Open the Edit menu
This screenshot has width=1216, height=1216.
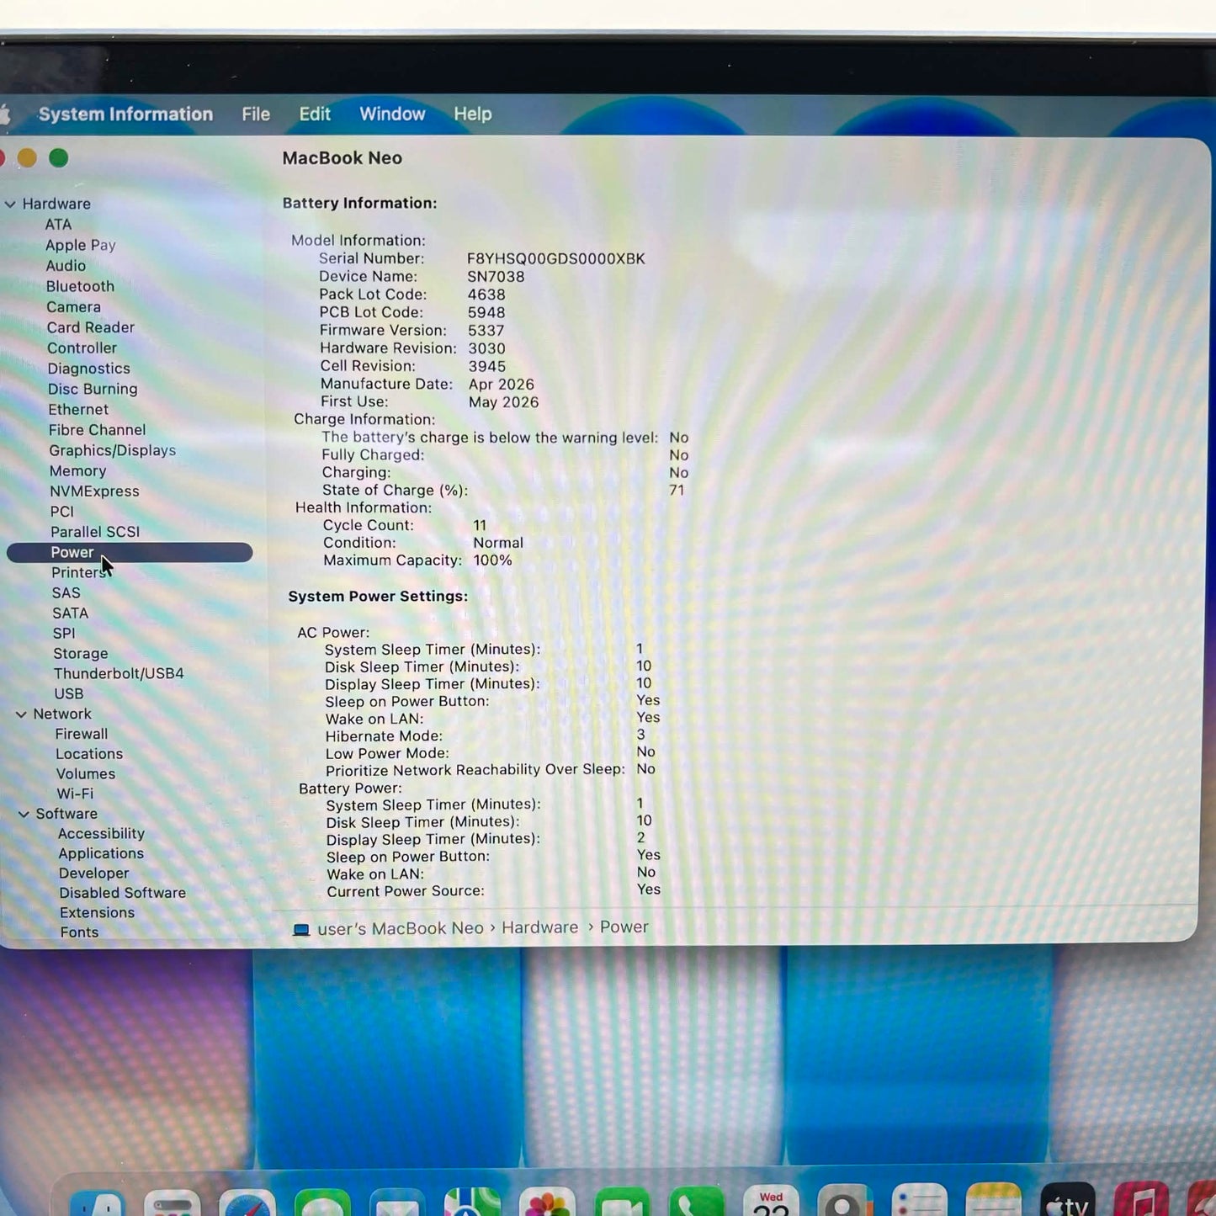(315, 114)
